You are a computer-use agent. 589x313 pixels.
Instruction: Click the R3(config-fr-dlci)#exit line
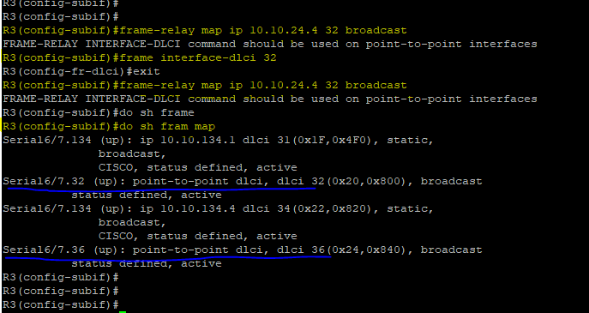click(x=81, y=72)
